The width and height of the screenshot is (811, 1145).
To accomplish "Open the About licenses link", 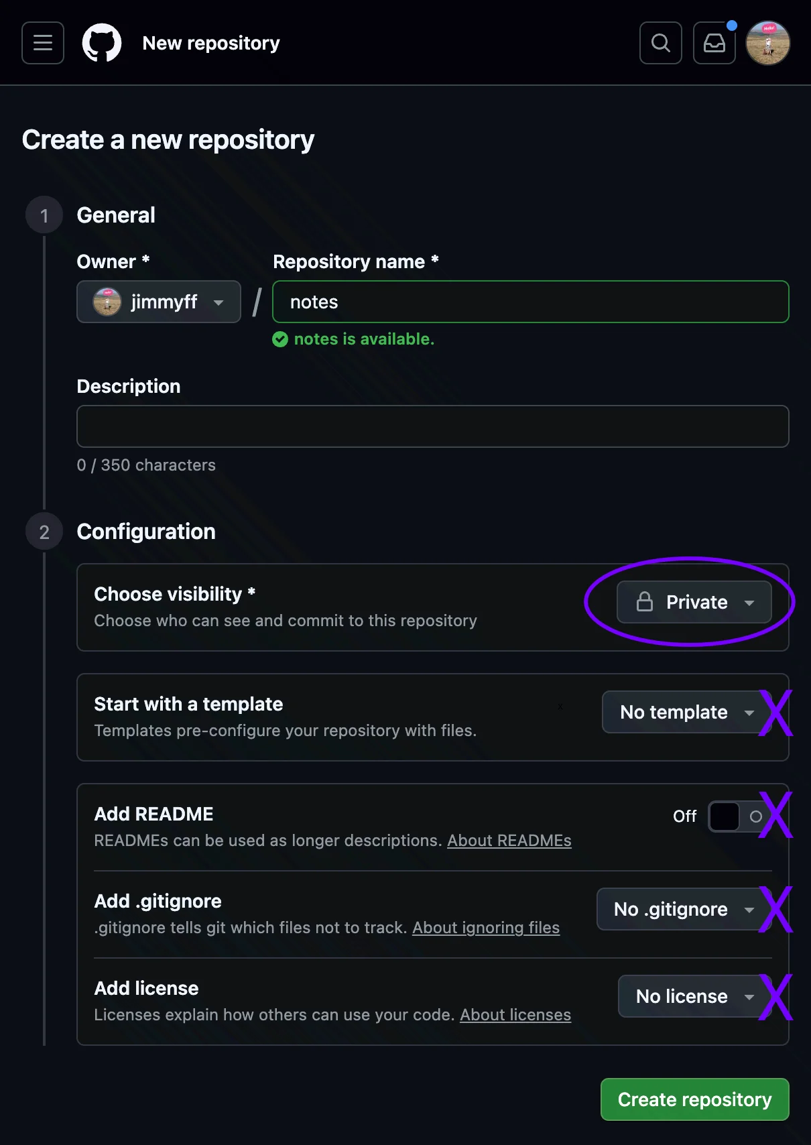I will coord(515,1015).
